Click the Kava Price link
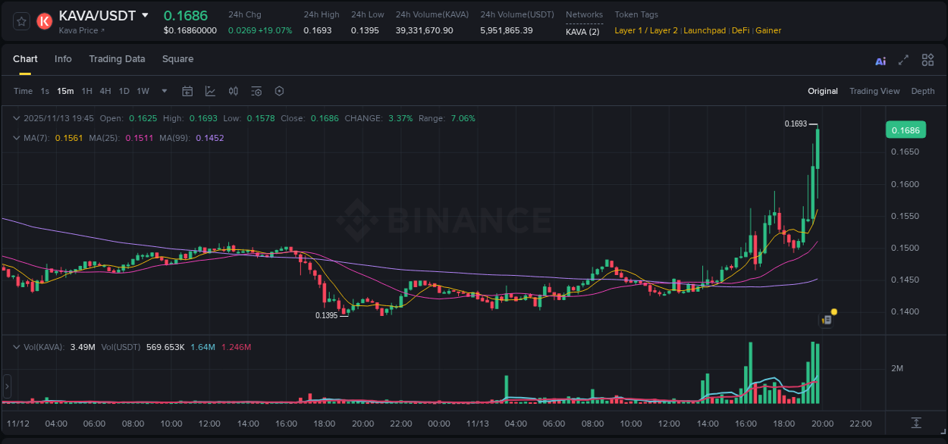 click(x=80, y=31)
